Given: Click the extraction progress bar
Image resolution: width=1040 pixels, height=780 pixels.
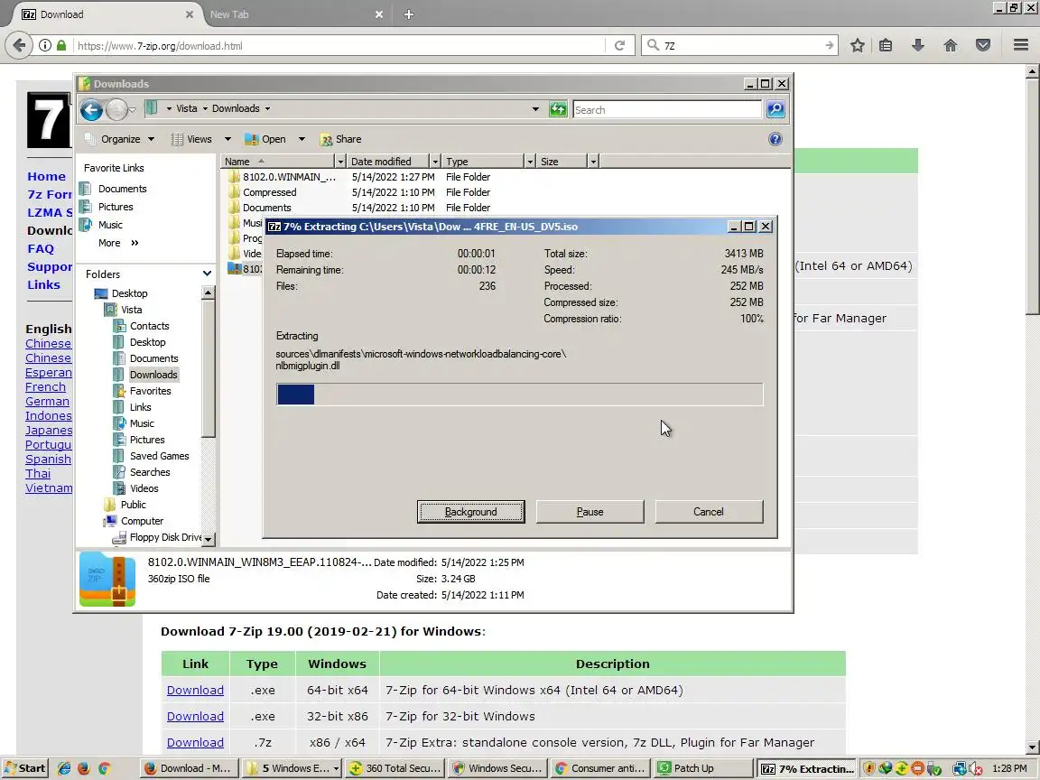Looking at the screenshot, I should (x=520, y=394).
